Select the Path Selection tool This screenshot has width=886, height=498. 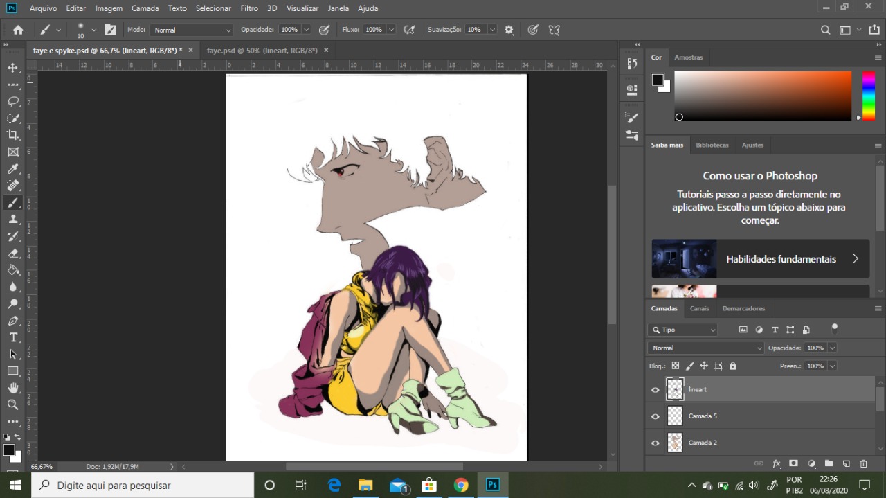coord(12,354)
